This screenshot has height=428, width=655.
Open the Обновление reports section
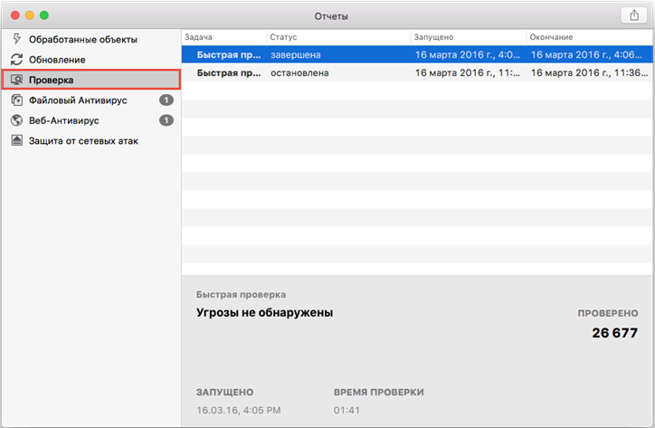91,60
